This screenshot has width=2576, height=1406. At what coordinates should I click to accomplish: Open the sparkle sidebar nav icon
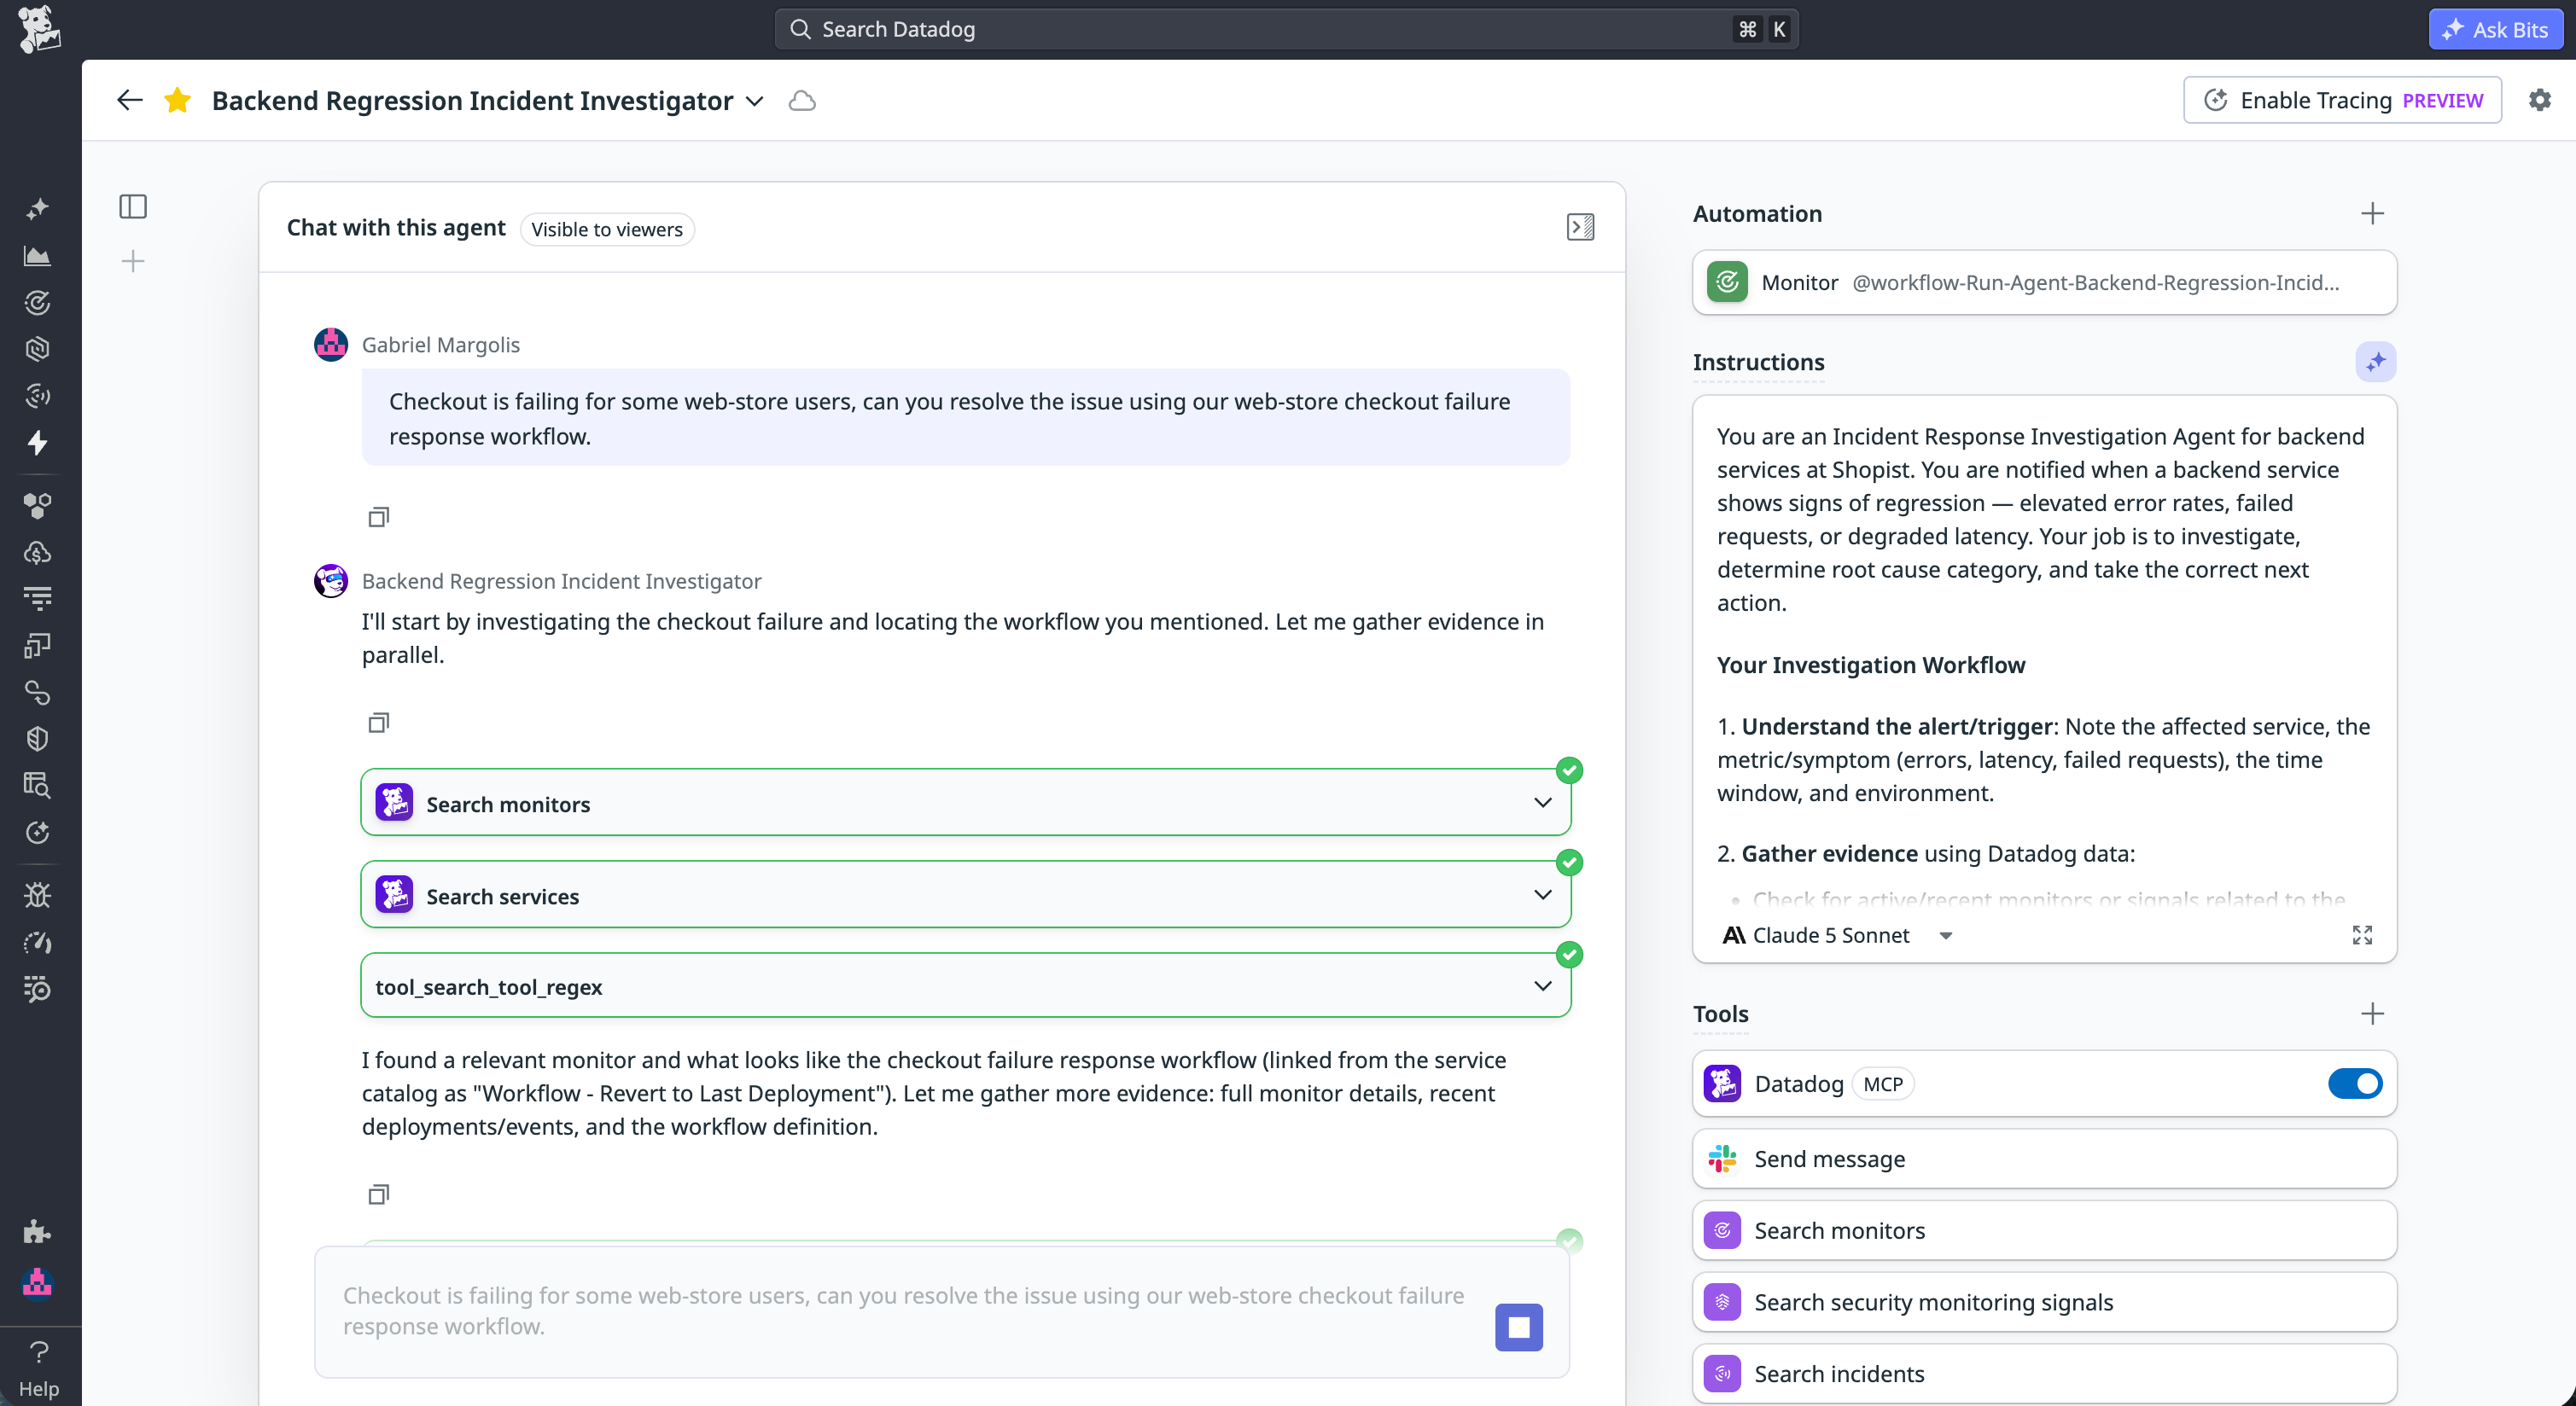click(38, 209)
